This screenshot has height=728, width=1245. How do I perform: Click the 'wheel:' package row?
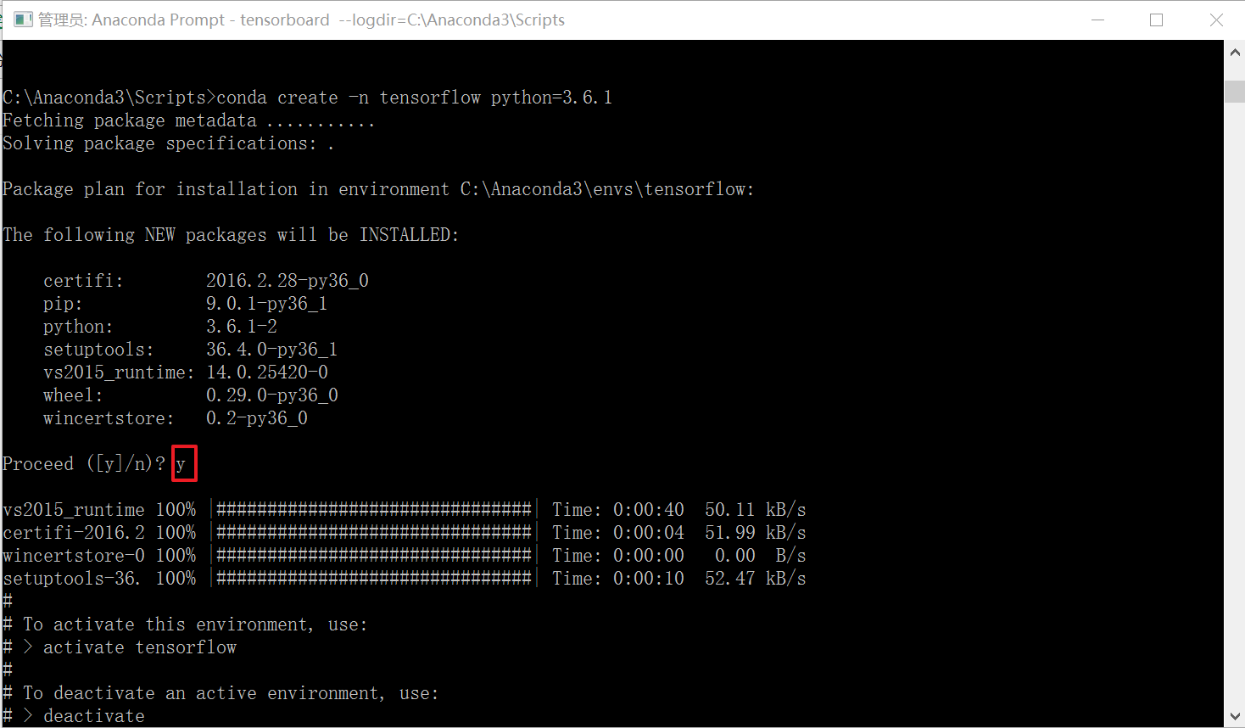click(x=191, y=395)
